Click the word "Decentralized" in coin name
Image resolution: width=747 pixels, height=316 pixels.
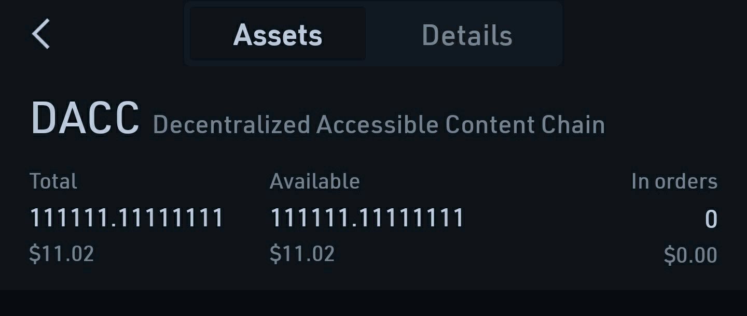(231, 125)
